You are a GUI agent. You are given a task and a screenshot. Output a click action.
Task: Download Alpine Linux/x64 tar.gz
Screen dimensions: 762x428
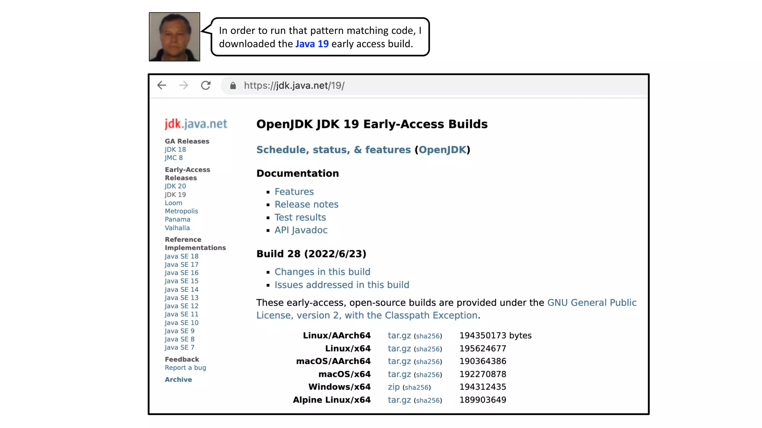pos(399,400)
